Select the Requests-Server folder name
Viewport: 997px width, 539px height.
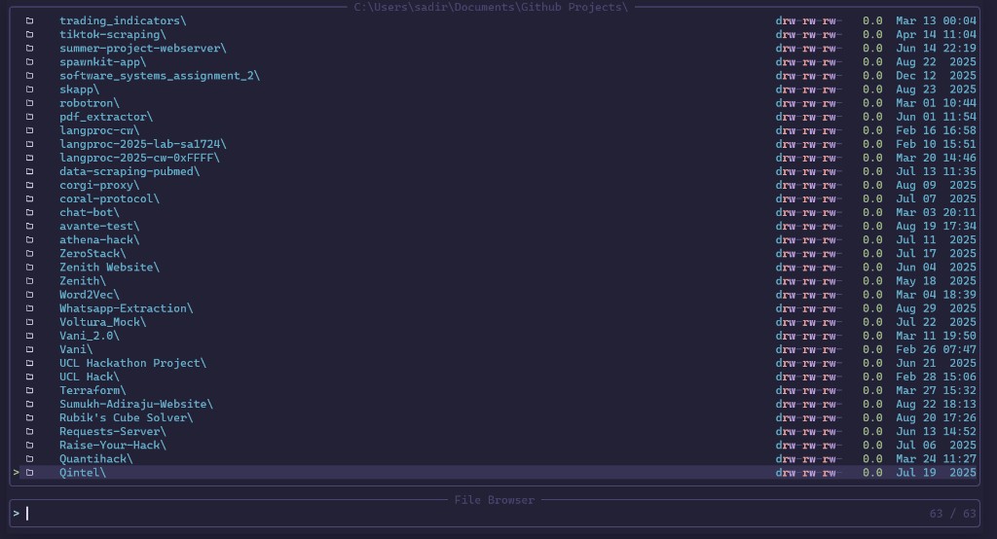coord(113,432)
